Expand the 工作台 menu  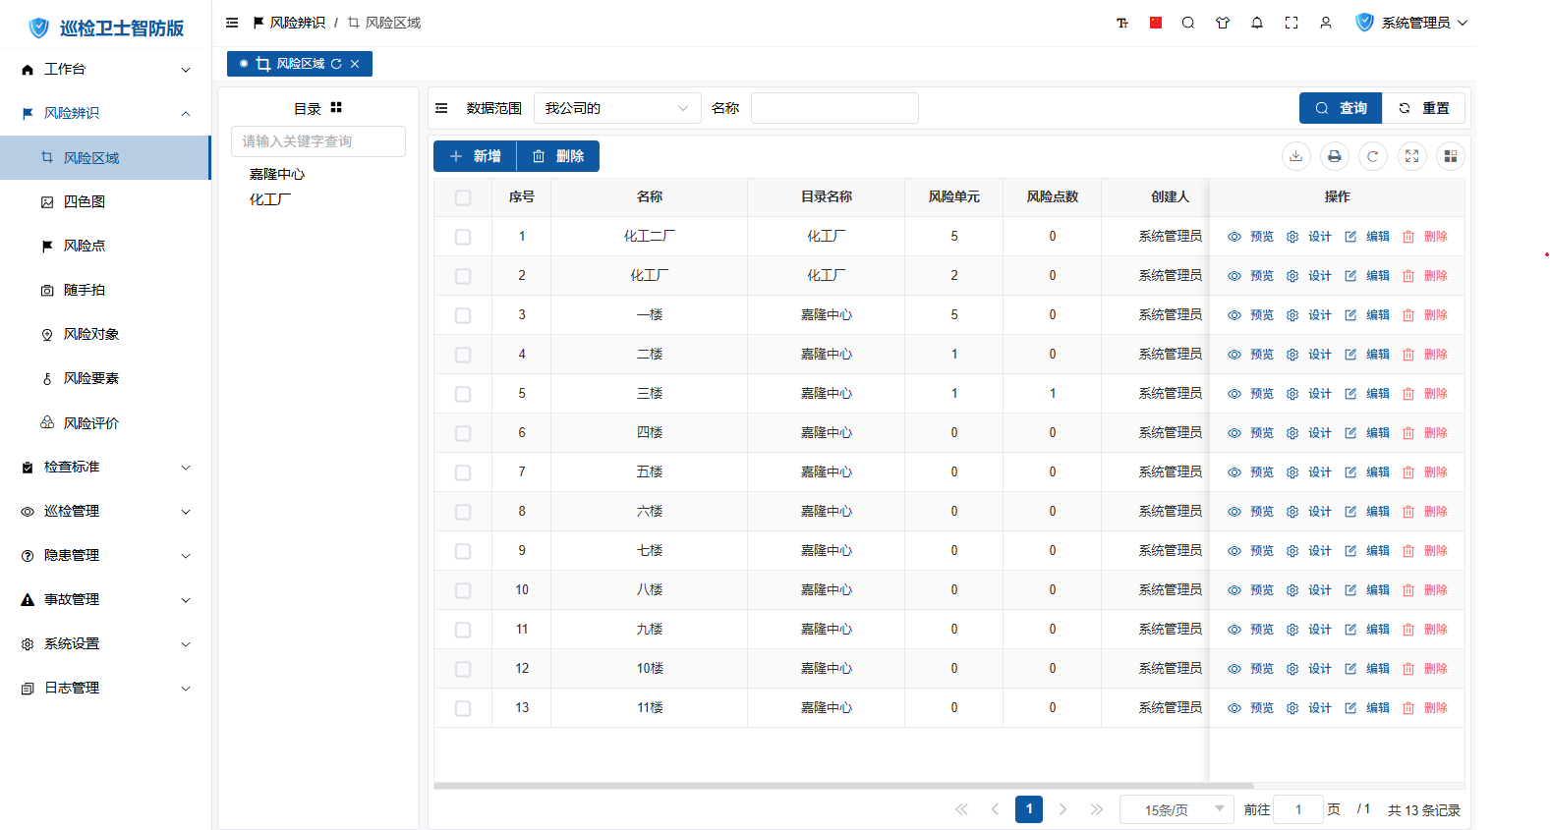pos(105,69)
